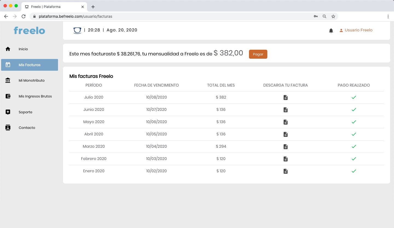Download the Mayo 2020 invoice file
Image resolution: width=394 pixels, height=228 pixels.
click(x=285, y=122)
